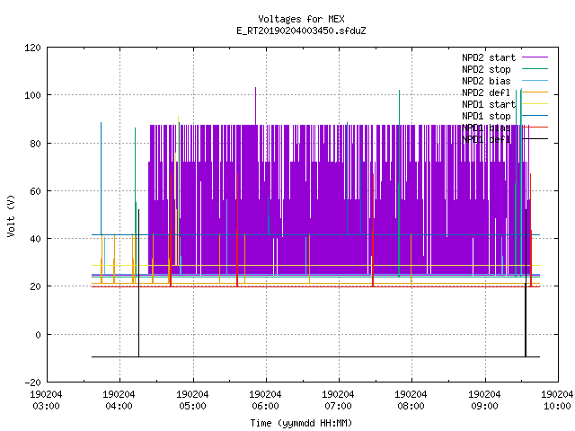This screenshot has width=575, height=431.
Task: Click the Volt (V) y-axis label
Action: pos(11,216)
